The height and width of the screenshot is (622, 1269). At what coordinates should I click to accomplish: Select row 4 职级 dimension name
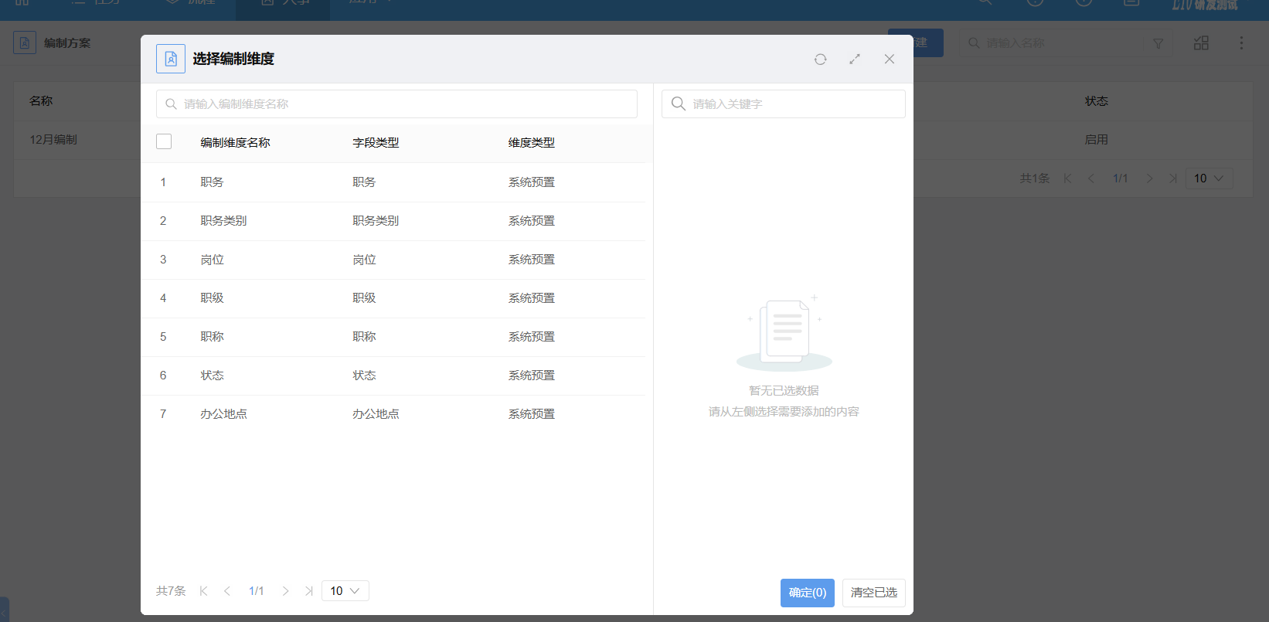coord(212,298)
